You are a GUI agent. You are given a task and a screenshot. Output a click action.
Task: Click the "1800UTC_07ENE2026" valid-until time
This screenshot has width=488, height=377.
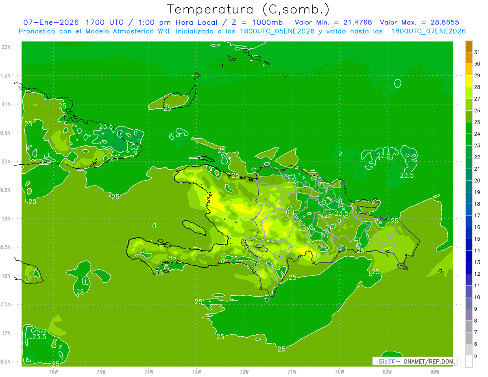coord(428,31)
